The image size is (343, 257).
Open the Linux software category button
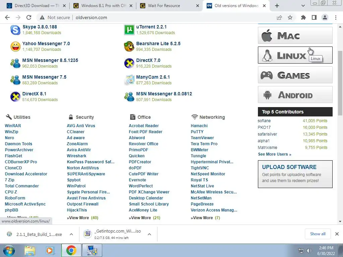point(295,55)
